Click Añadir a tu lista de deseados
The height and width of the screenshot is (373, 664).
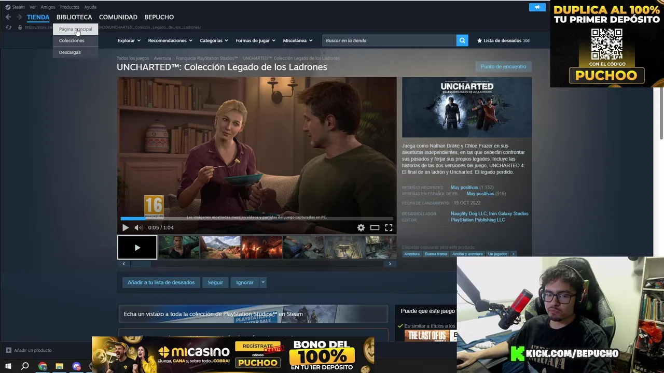coord(161,282)
